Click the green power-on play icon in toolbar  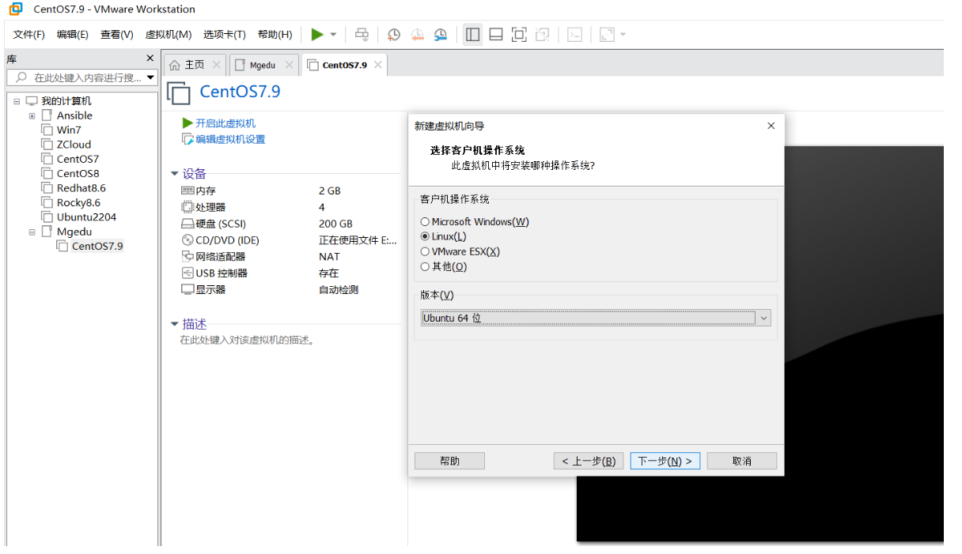[x=317, y=34]
